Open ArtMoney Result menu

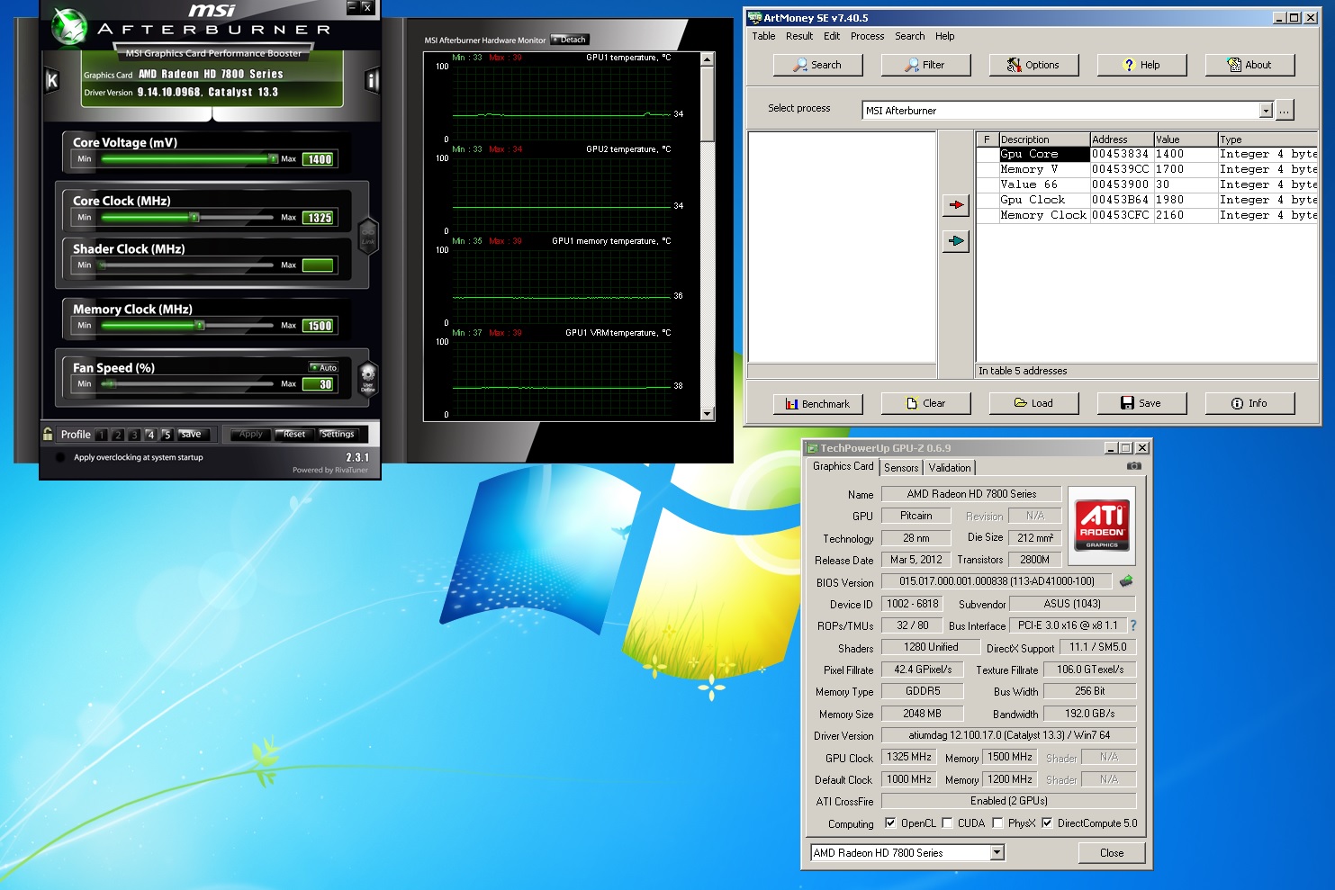point(799,36)
